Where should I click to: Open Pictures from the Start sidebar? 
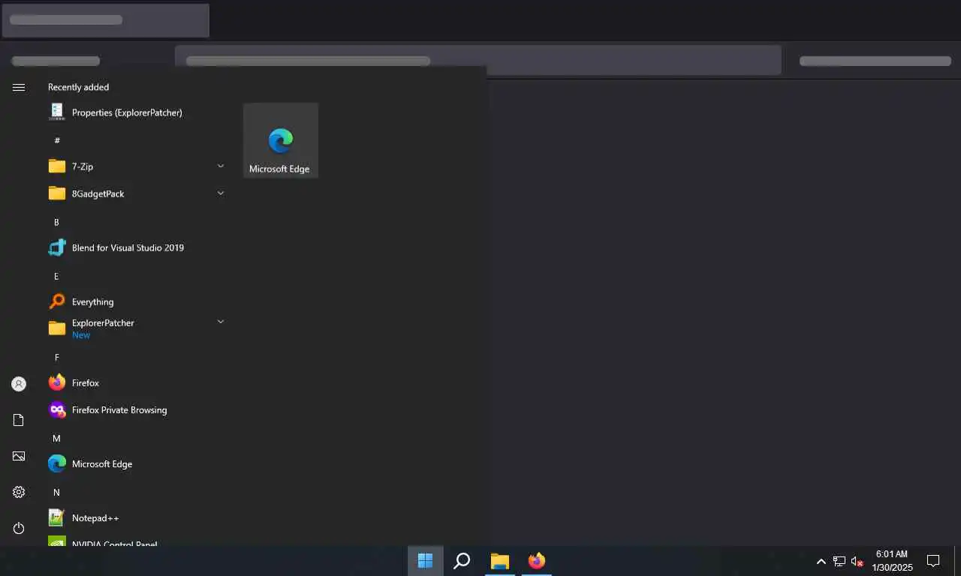[x=19, y=456]
